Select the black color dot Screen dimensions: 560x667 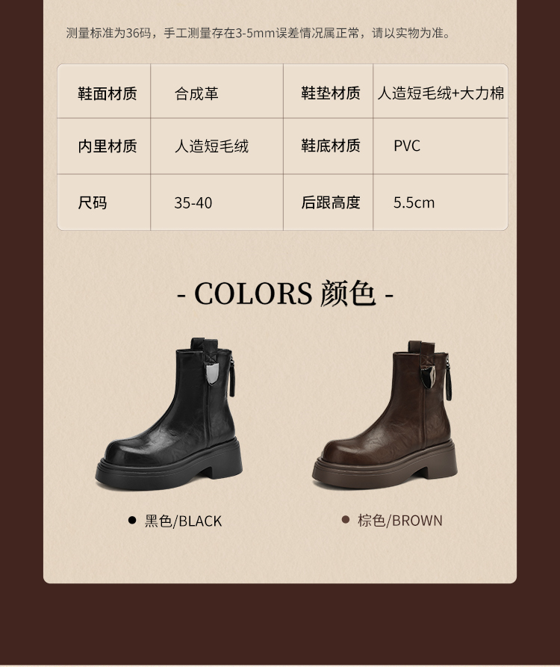point(132,520)
